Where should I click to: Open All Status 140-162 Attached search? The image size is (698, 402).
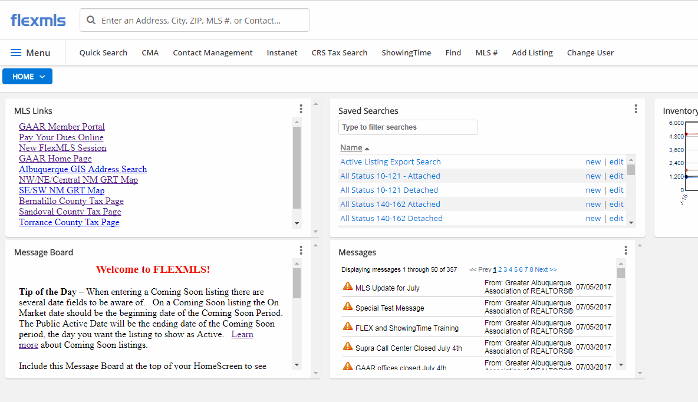[x=390, y=205]
